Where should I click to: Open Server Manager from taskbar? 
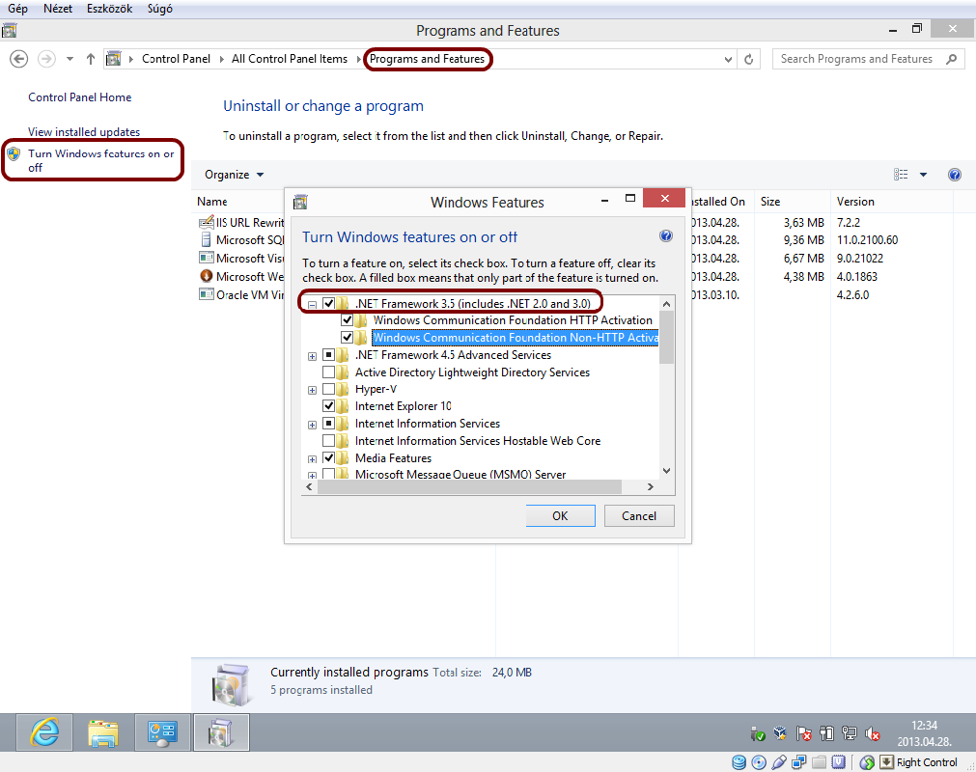(162, 732)
